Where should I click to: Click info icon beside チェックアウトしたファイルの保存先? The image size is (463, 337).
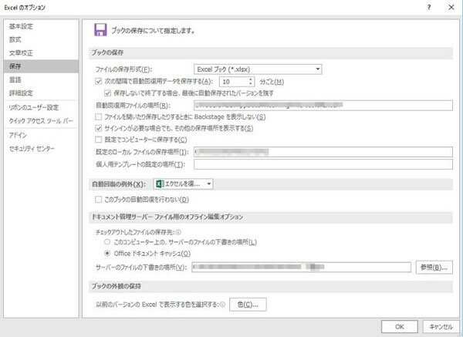click(178, 232)
